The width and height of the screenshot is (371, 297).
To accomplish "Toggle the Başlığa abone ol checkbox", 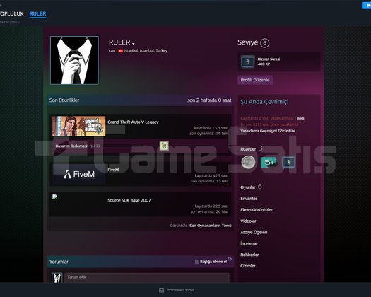I will [x=197, y=262].
